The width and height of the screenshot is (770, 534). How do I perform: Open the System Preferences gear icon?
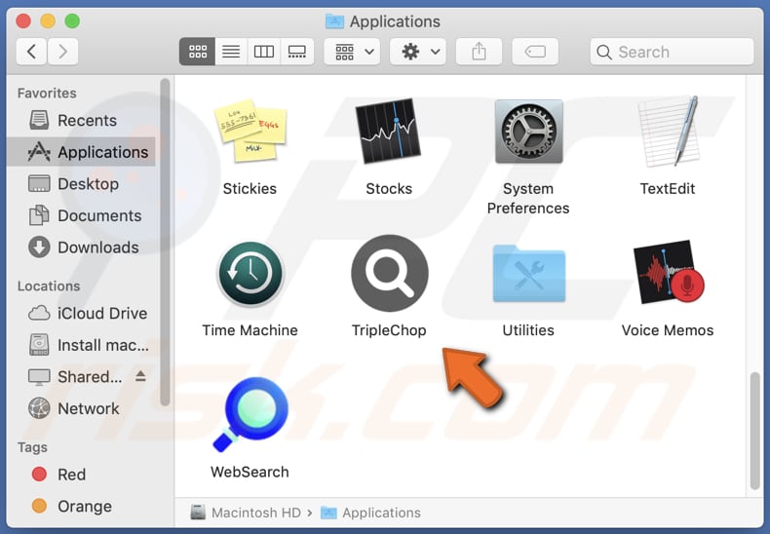point(528,131)
